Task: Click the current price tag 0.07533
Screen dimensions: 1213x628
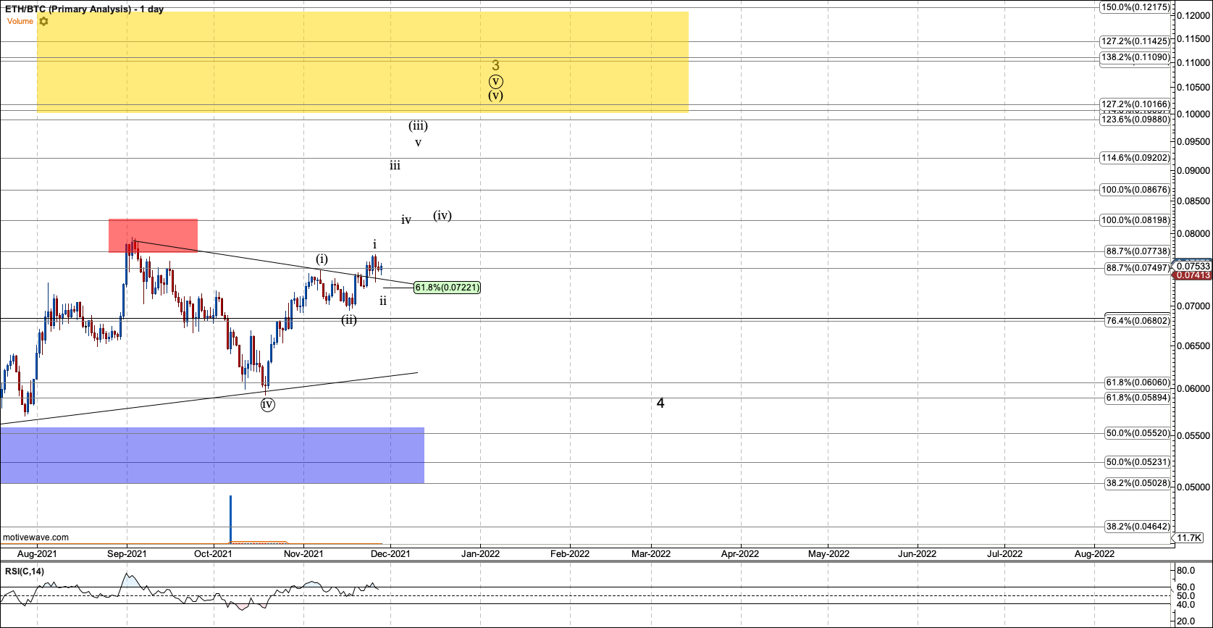Action: click(1193, 266)
